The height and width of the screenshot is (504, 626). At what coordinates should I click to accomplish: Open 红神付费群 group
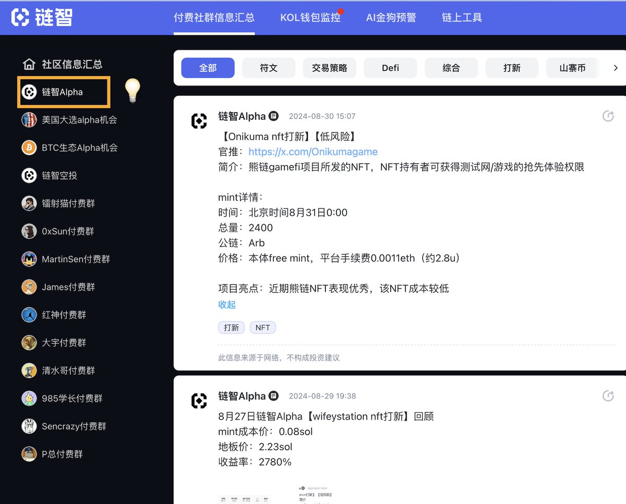64,315
